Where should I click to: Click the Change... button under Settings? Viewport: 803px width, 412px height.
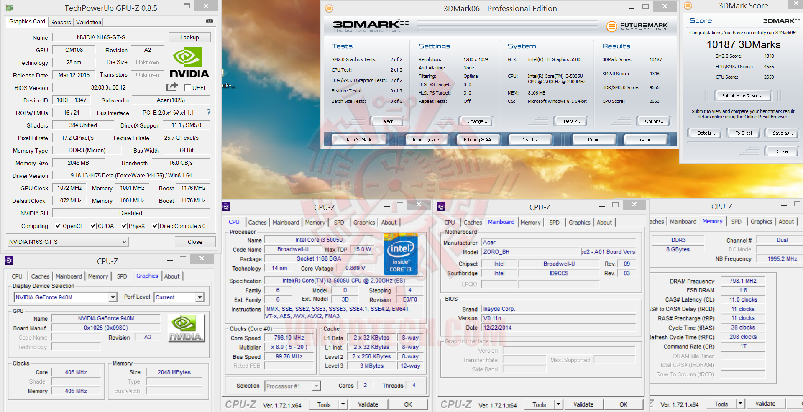click(x=477, y=121)
